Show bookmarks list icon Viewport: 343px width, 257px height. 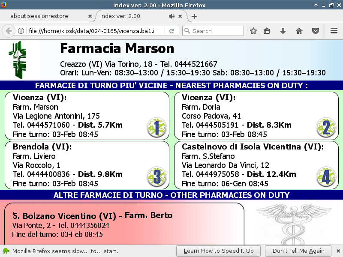coord(267,31)
